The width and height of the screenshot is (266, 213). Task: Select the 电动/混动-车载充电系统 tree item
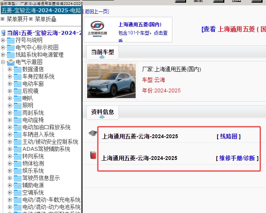click(x=51, y=200)
